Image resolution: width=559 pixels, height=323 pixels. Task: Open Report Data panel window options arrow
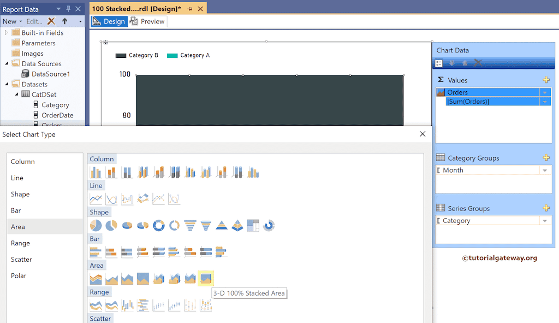(x=58, y=9)
